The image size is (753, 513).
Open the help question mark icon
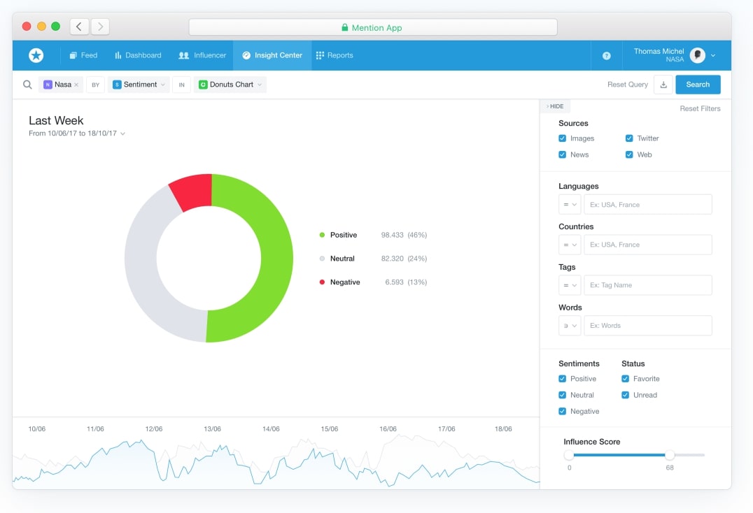607,56
